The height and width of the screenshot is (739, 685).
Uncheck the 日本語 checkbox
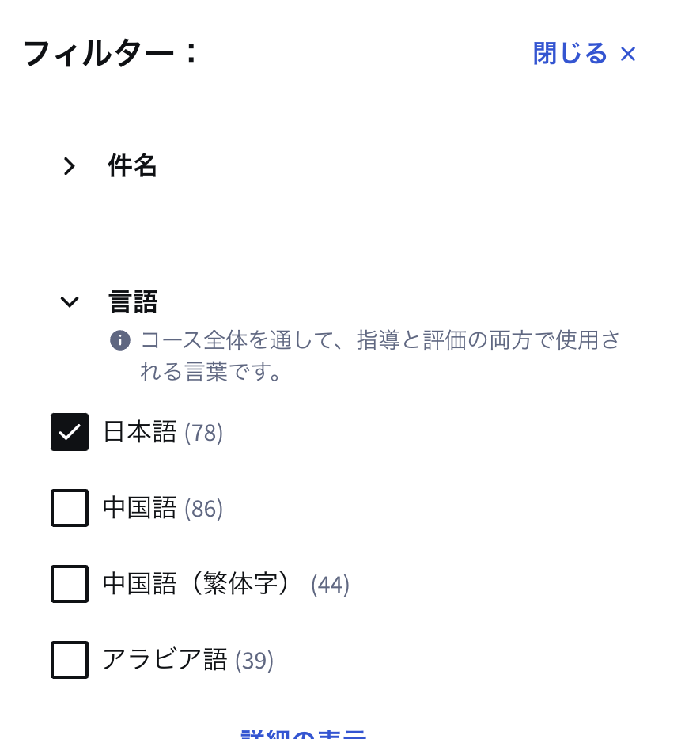click(70, 432)
